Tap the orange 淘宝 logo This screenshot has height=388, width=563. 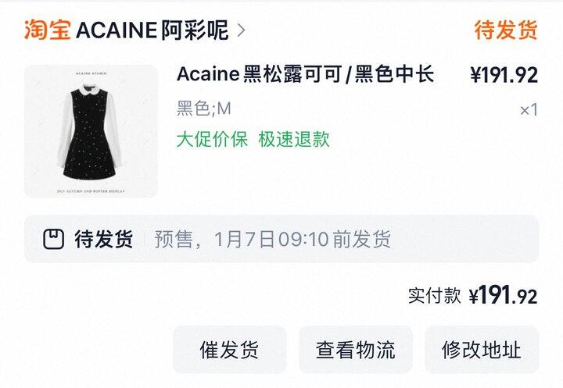pos(47,30)
